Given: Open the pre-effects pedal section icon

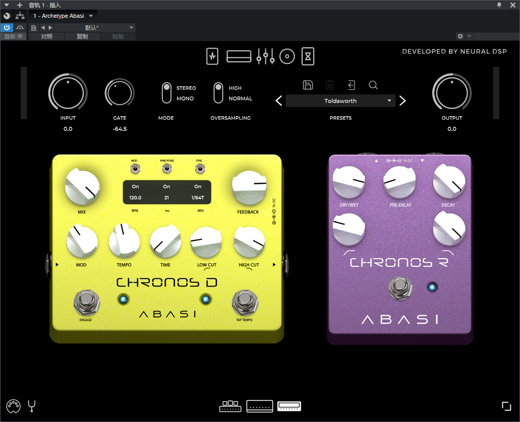Looking at the screenshot, I should [212, 56].
